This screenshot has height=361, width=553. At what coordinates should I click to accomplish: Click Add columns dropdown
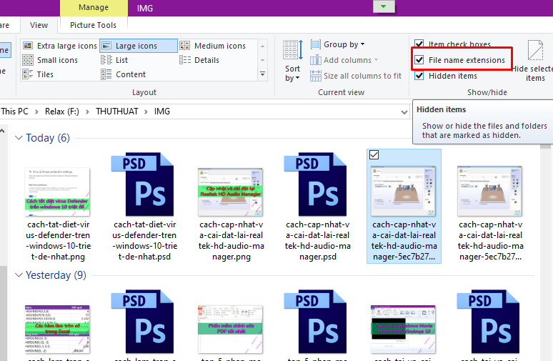344,60
